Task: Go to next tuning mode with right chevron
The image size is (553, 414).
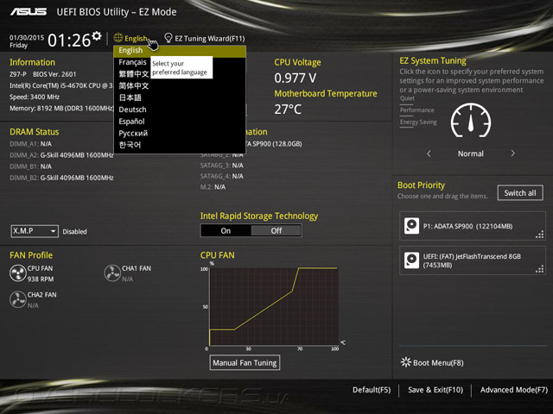Action: tap(512, 154)
